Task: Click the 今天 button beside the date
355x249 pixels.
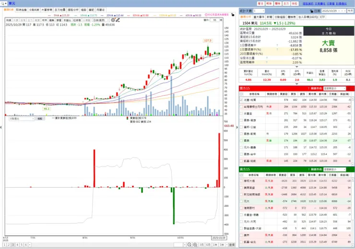Action: tap(350, 11)
